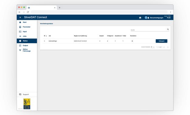
Task: Go to next page chevron
Action: pos(168,47)
